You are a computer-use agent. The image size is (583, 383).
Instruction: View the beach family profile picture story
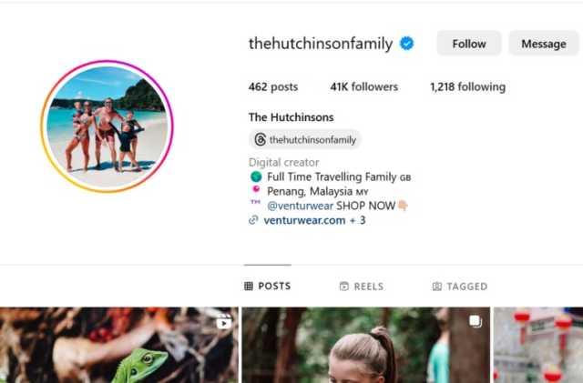tap(107, 126)
